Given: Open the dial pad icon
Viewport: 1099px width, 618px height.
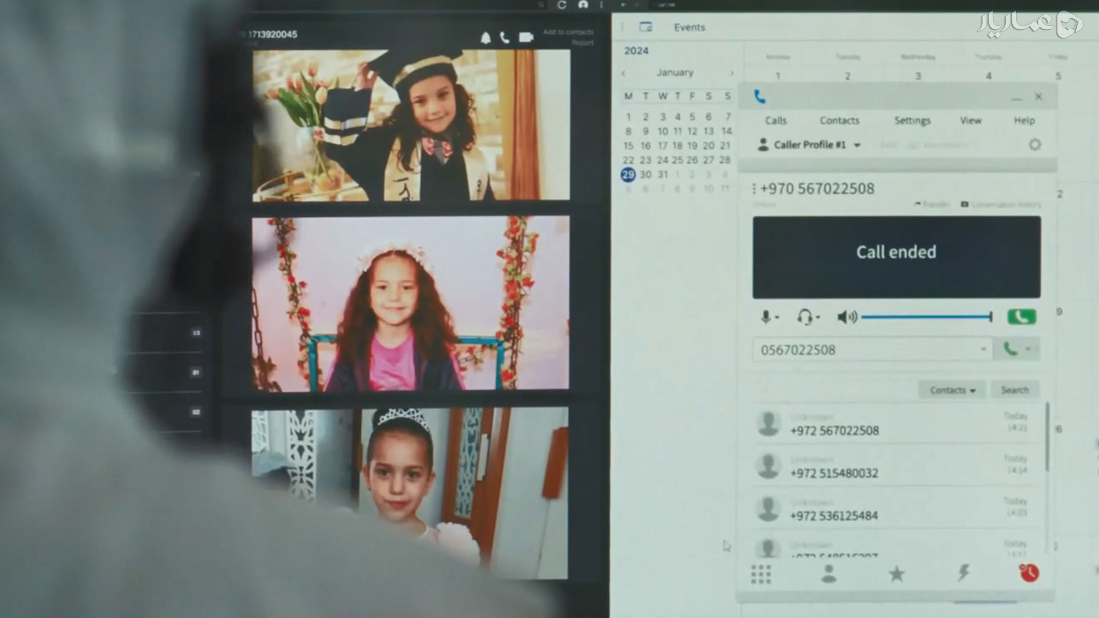Looking at the screenshot, I should tap(761, 574).
